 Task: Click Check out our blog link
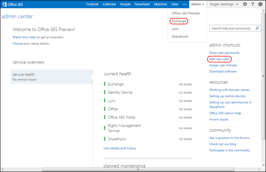tap(223, 144)
